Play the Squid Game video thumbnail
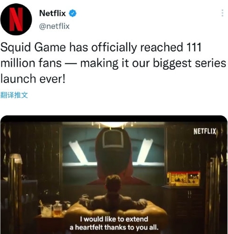228x234 pixels. pos(114,175)
